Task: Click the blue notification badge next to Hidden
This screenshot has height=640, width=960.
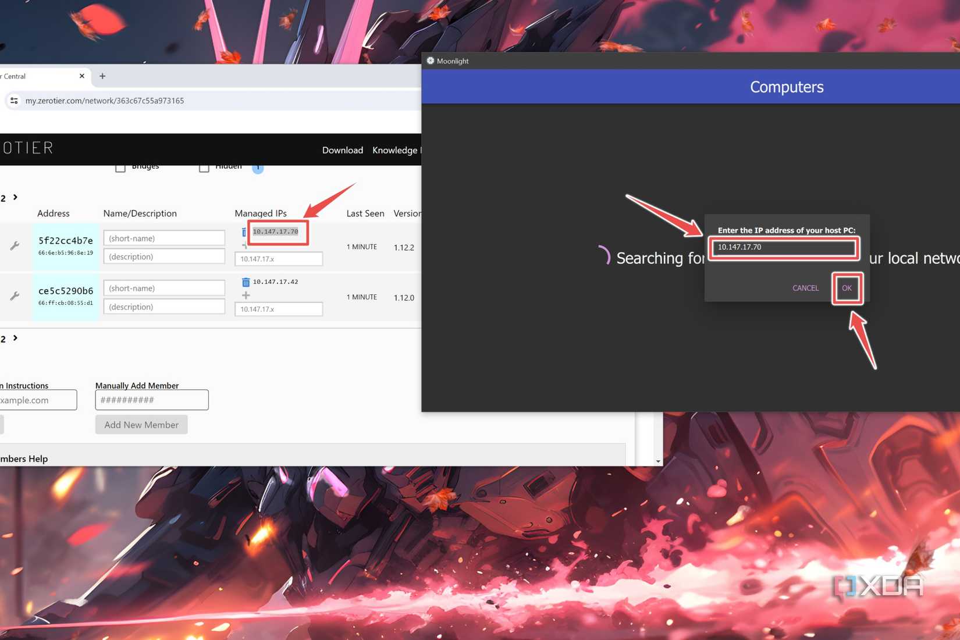Action: coord(258,168)
